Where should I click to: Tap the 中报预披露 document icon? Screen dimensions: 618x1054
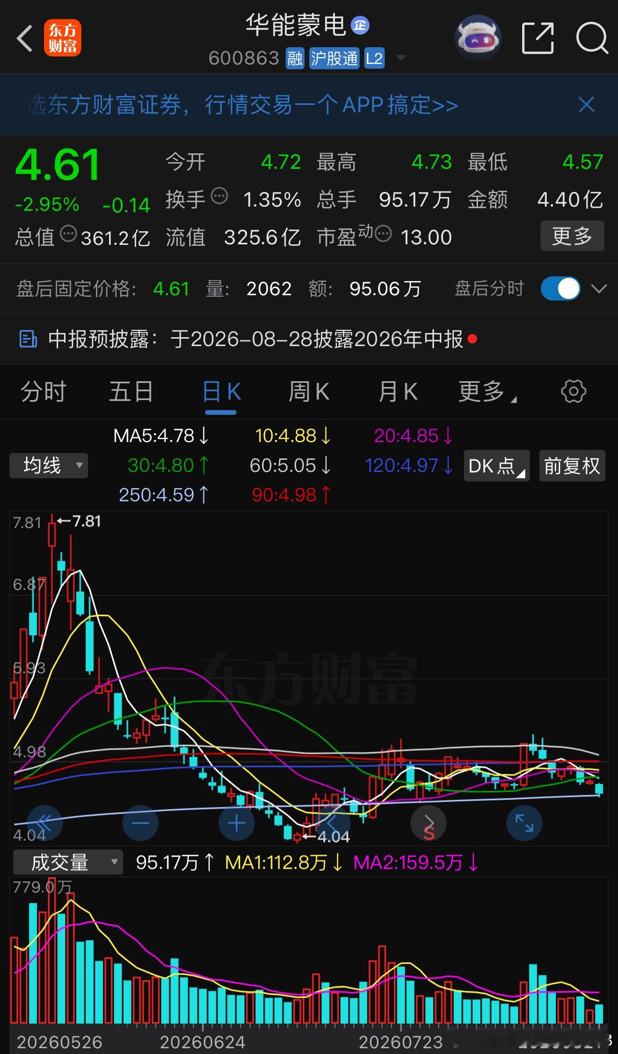[28, 339]
